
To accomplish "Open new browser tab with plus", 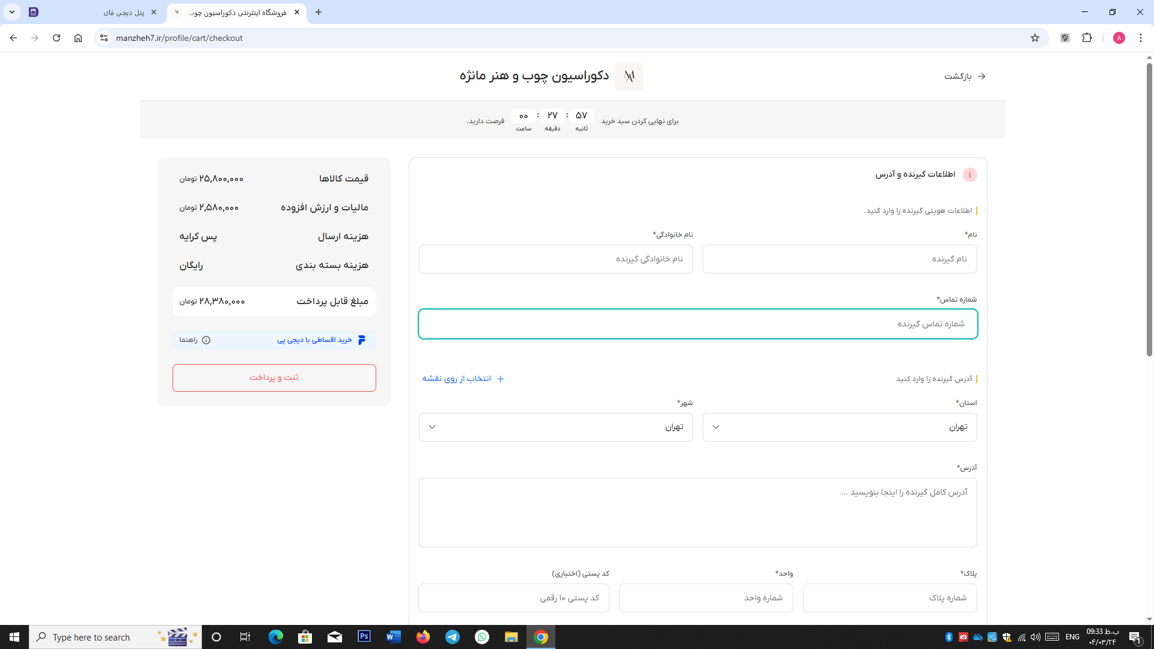I will pyautogui.click(x=319, y=12).
